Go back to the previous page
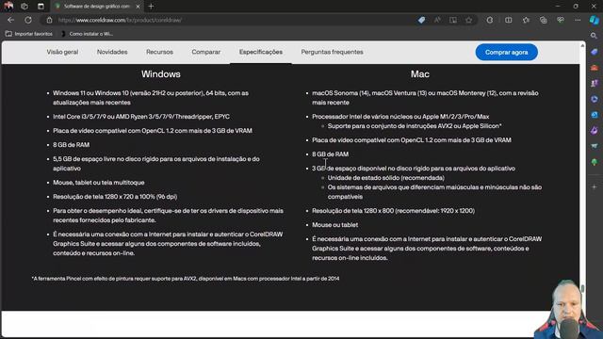The height and width of the screenshot is (339, 603). pyautogui.click(x=10, y=20)
